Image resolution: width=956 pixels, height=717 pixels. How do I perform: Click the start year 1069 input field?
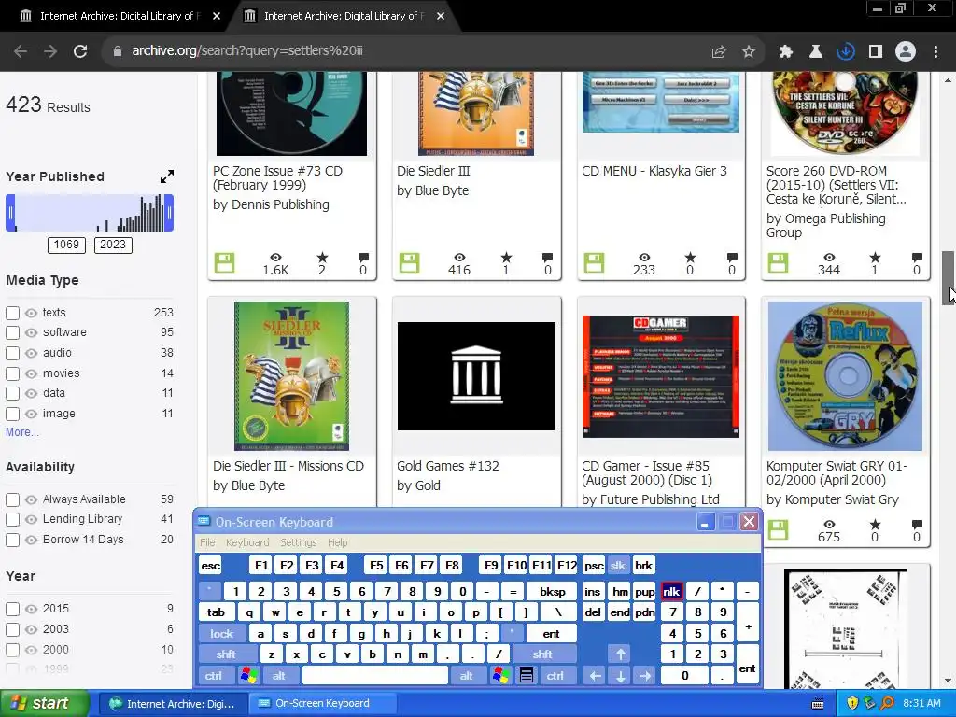tap(66, 245)
